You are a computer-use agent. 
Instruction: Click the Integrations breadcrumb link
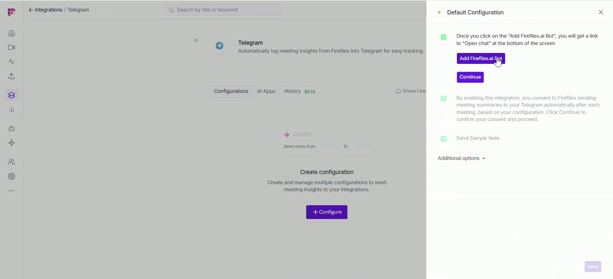(49, 10)
